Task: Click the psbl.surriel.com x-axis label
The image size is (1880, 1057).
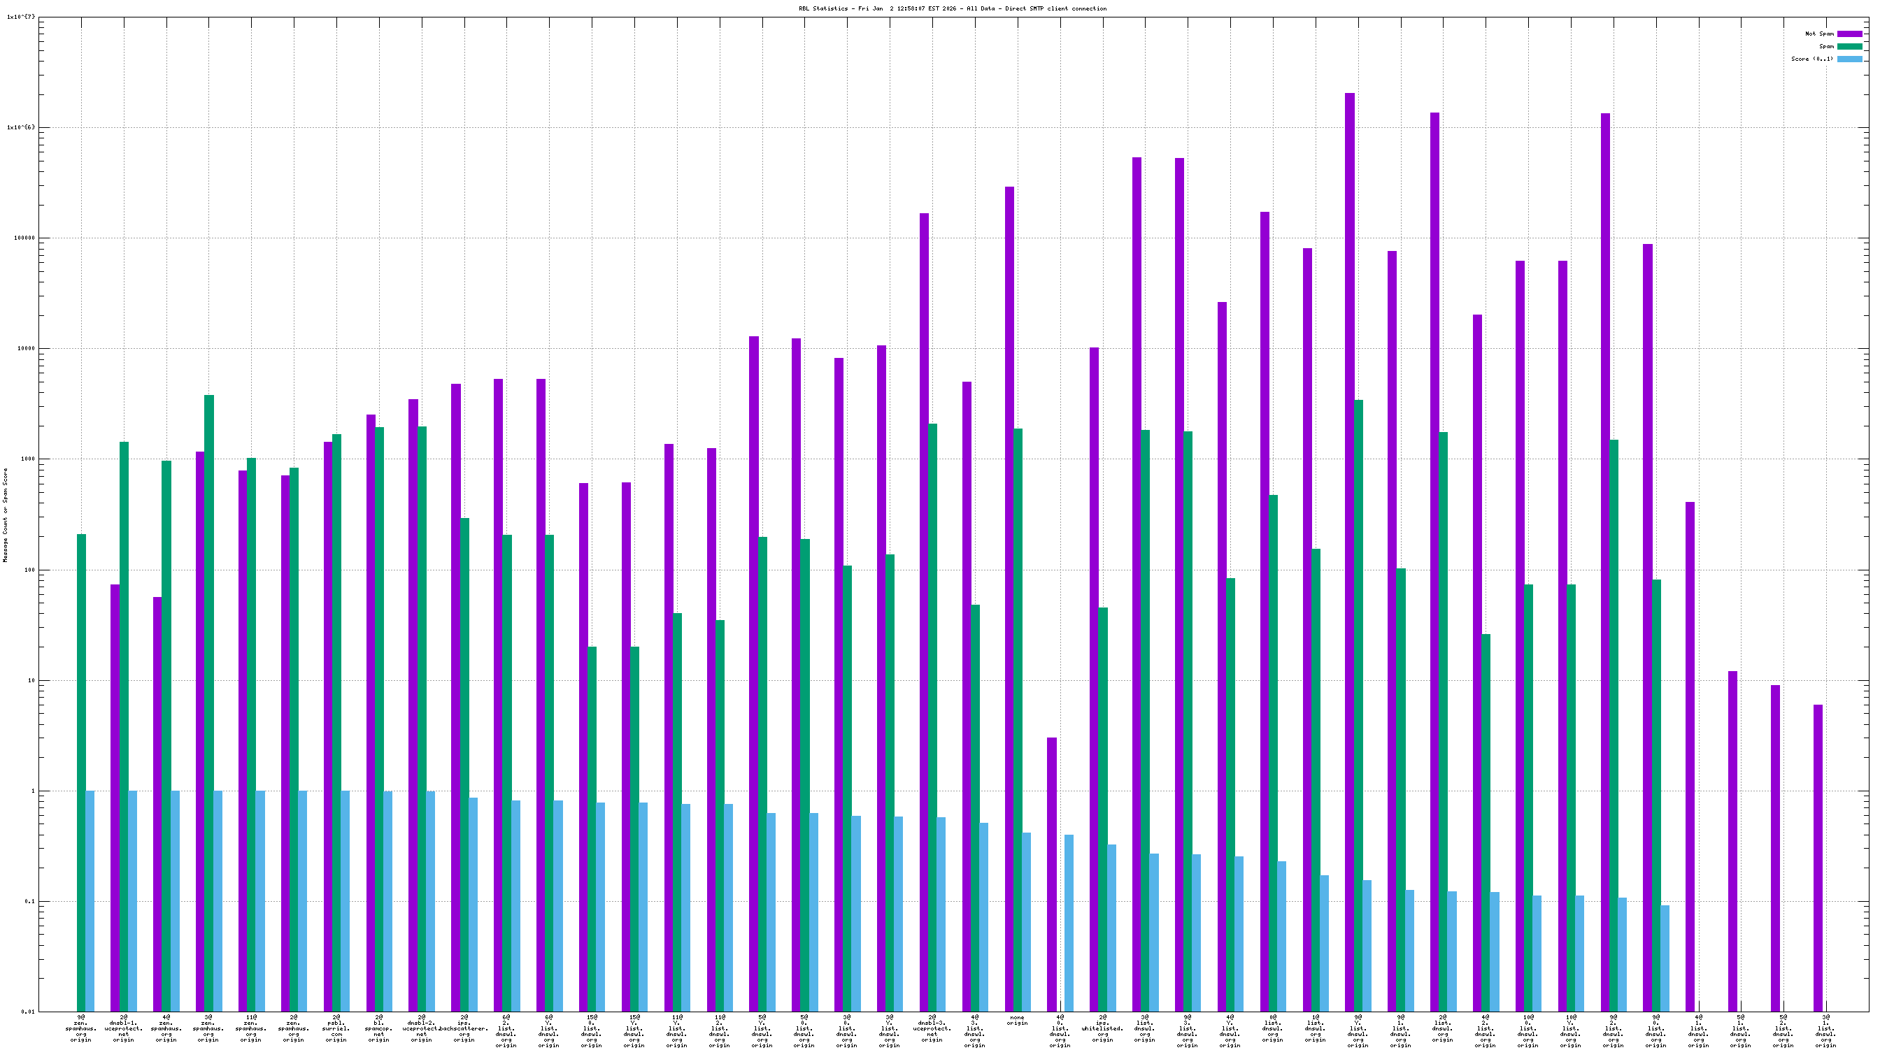Action: (x=336, y=1028)
